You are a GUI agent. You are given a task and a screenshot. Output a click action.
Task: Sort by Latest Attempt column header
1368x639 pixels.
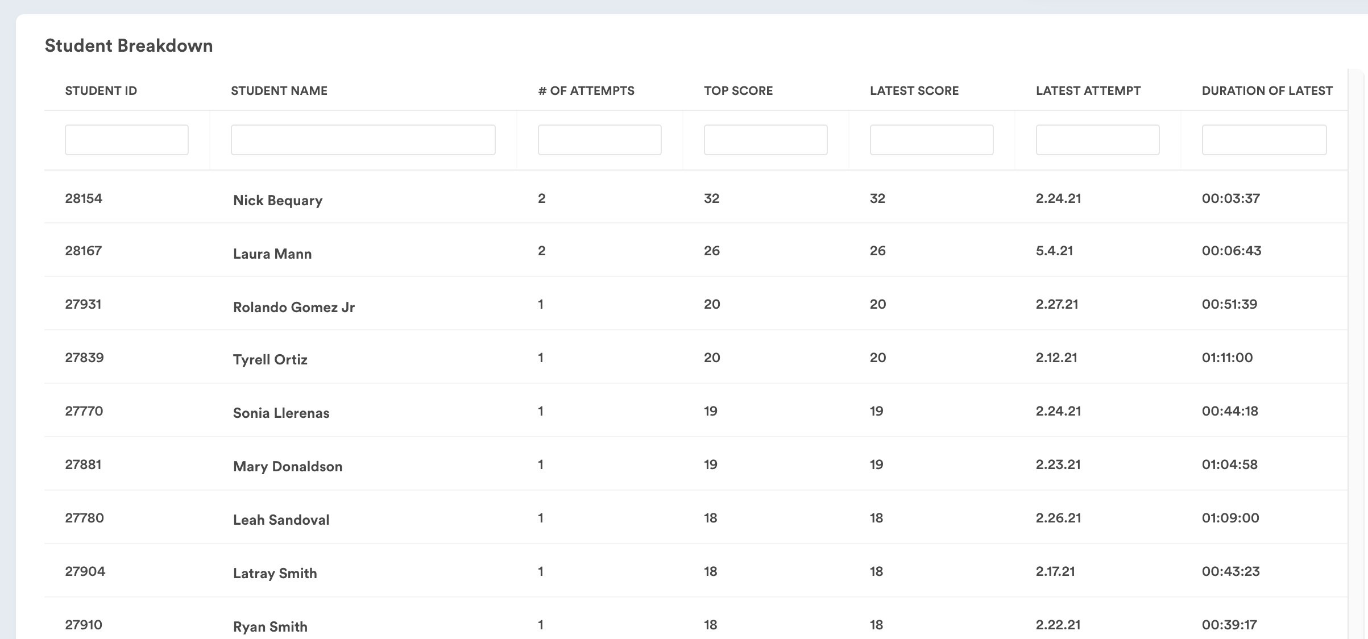pos(1088,91)
